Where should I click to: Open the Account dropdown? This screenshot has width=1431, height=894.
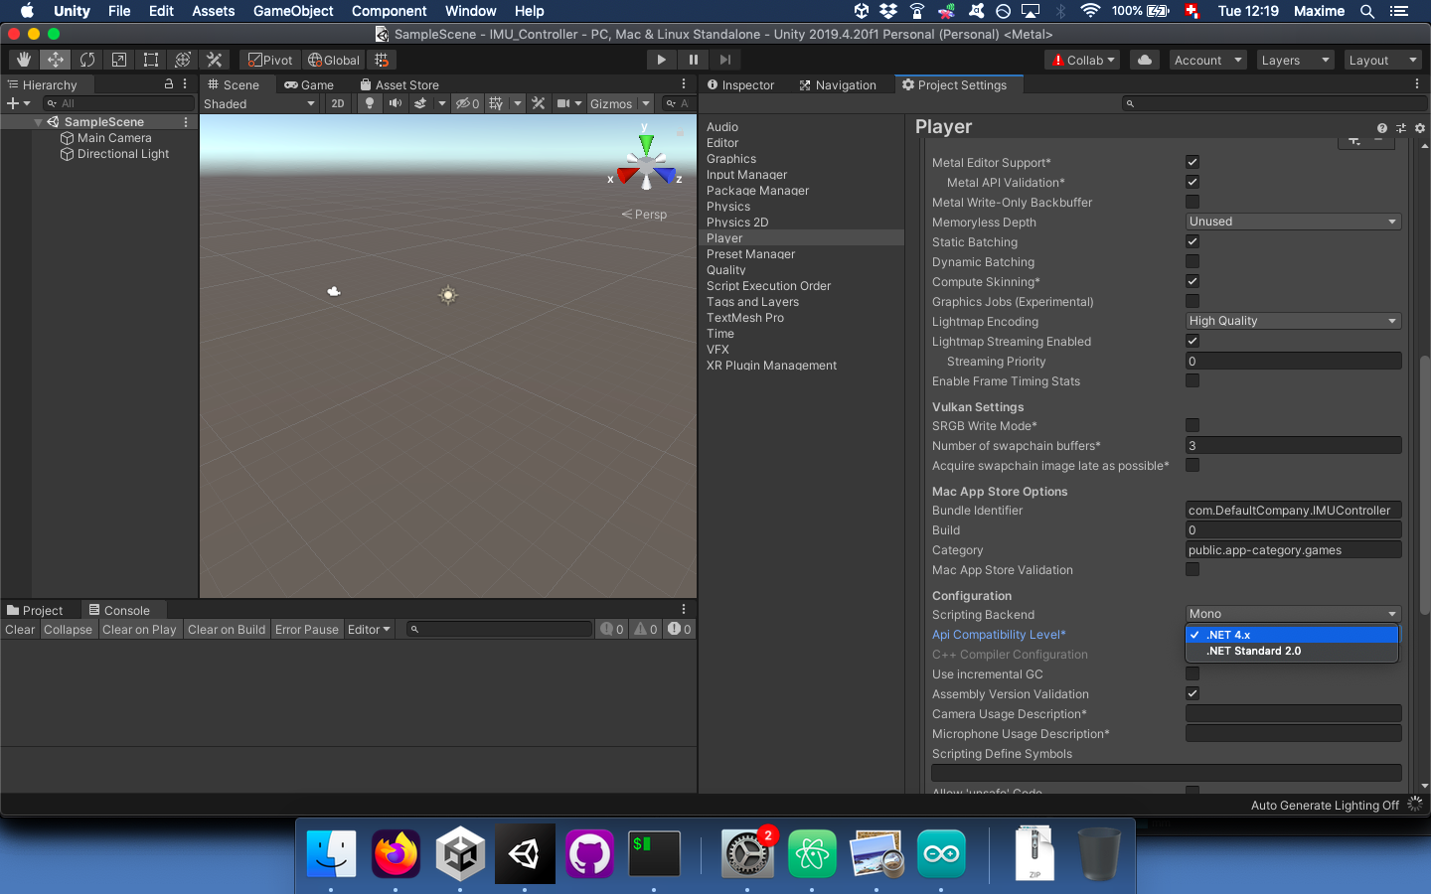(x=1207, y=61)
